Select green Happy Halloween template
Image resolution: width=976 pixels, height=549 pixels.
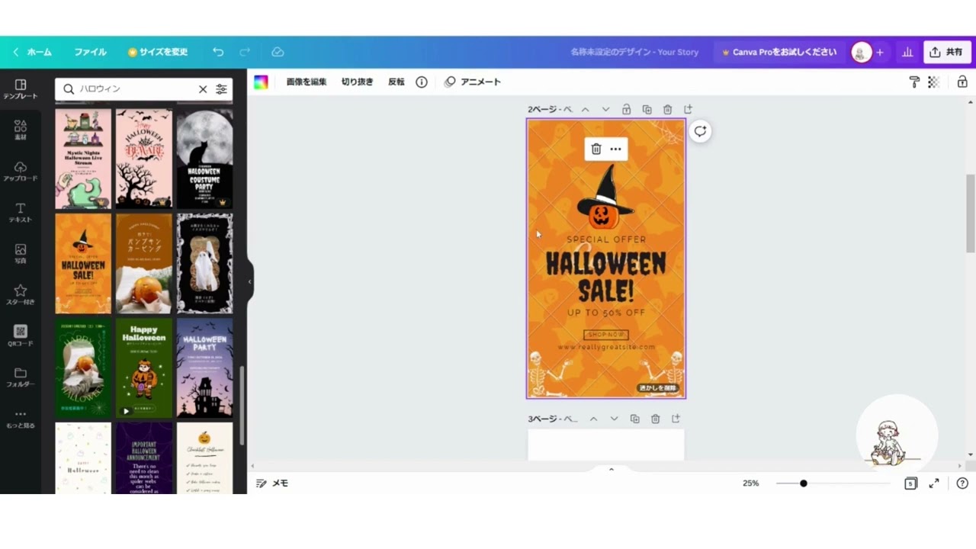(144, 368)
